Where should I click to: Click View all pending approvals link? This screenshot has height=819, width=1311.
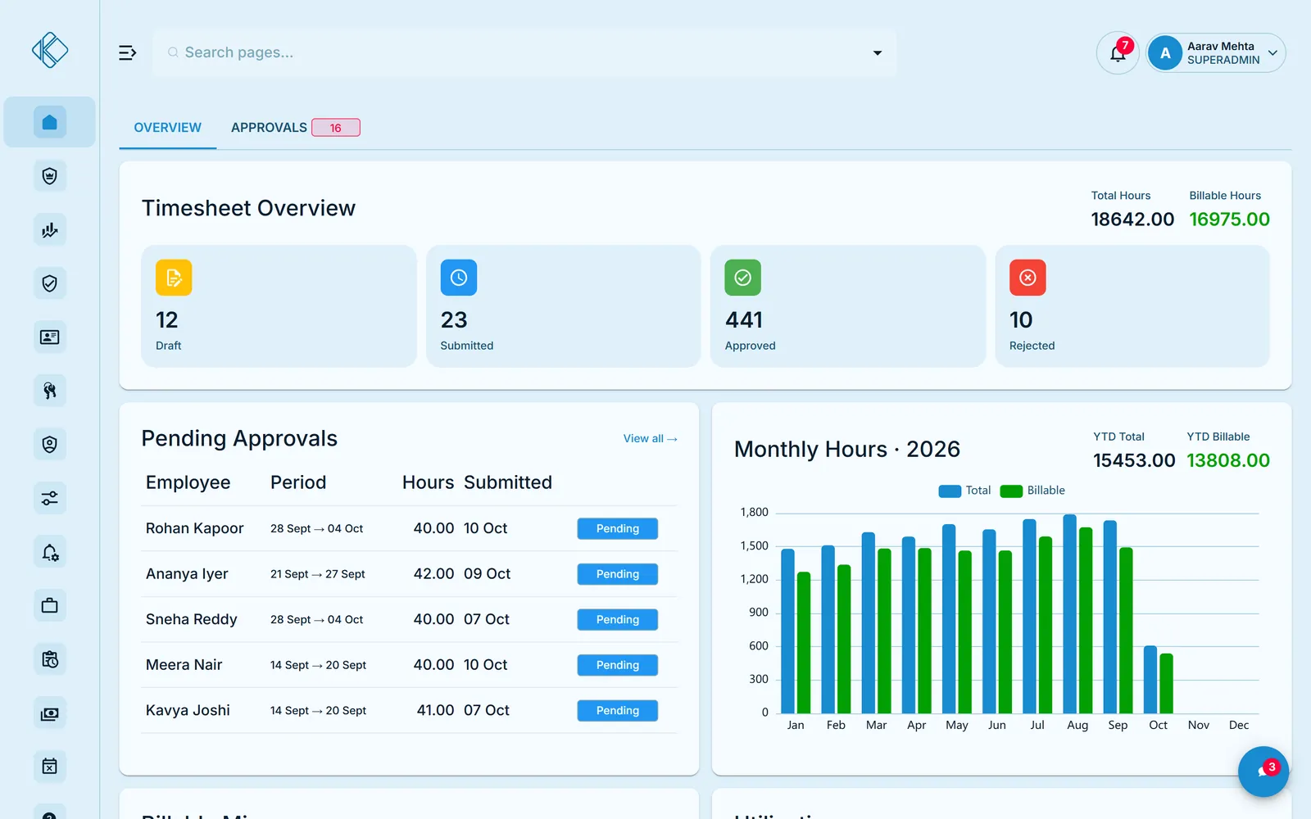click(651, 439)
